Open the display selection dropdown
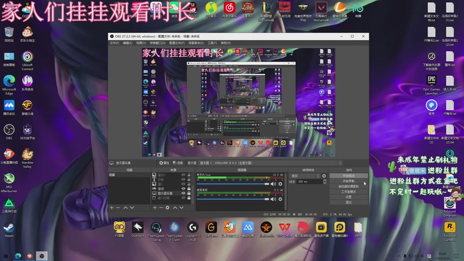464x261 pixels. tap(271, 163)
